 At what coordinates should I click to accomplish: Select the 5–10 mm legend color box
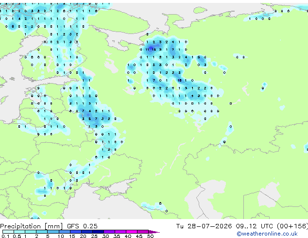click(53, 232)
